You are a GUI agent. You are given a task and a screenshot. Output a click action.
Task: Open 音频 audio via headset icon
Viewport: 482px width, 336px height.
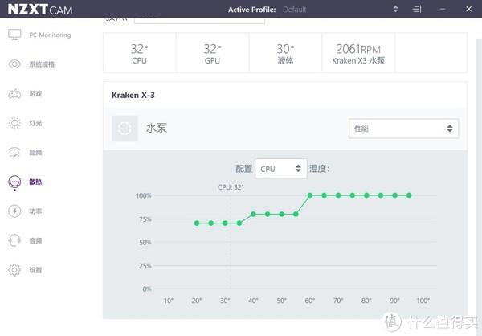tap(14, 240)
